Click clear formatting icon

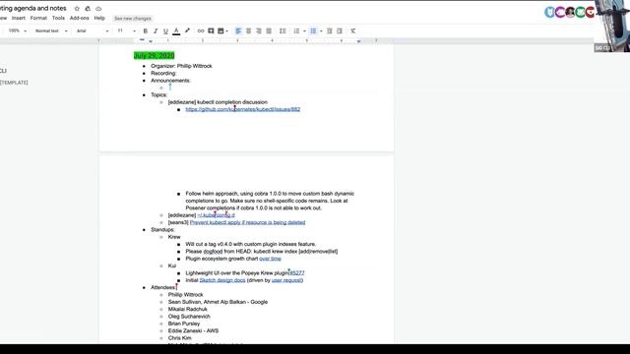pyautogui.click(x=353, y=30)
